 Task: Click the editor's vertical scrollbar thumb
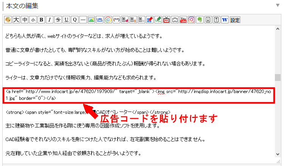(278, 78)
